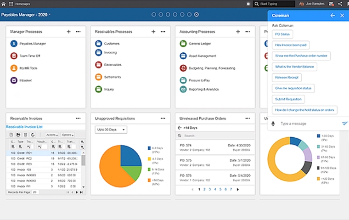
Task: Open the Actions dropdown in invoice list
Action: (x=52, y=135)
